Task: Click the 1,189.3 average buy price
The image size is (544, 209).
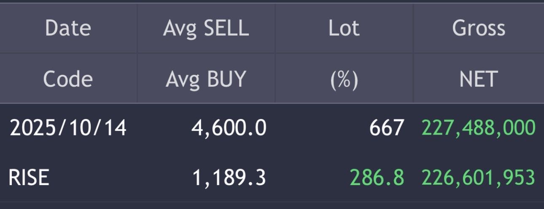Action: (x=229, y=178)
